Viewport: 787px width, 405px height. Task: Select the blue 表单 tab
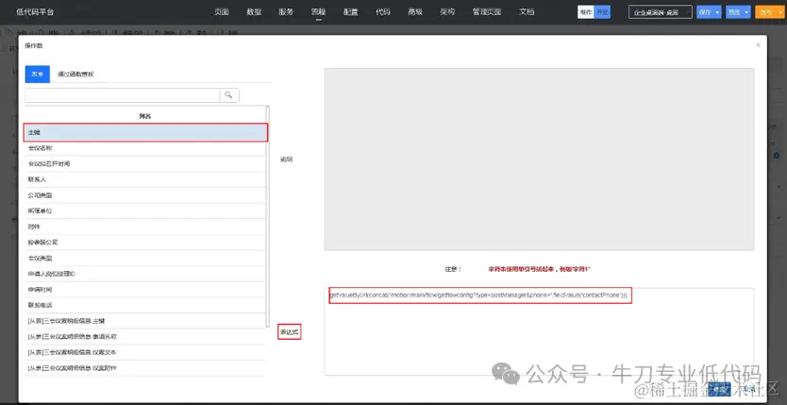38,74
